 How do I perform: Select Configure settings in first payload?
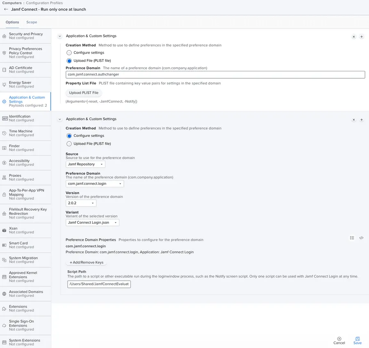coord(69,53)
